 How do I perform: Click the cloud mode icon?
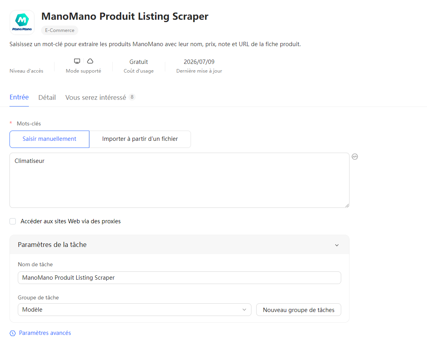pos(90,61)
